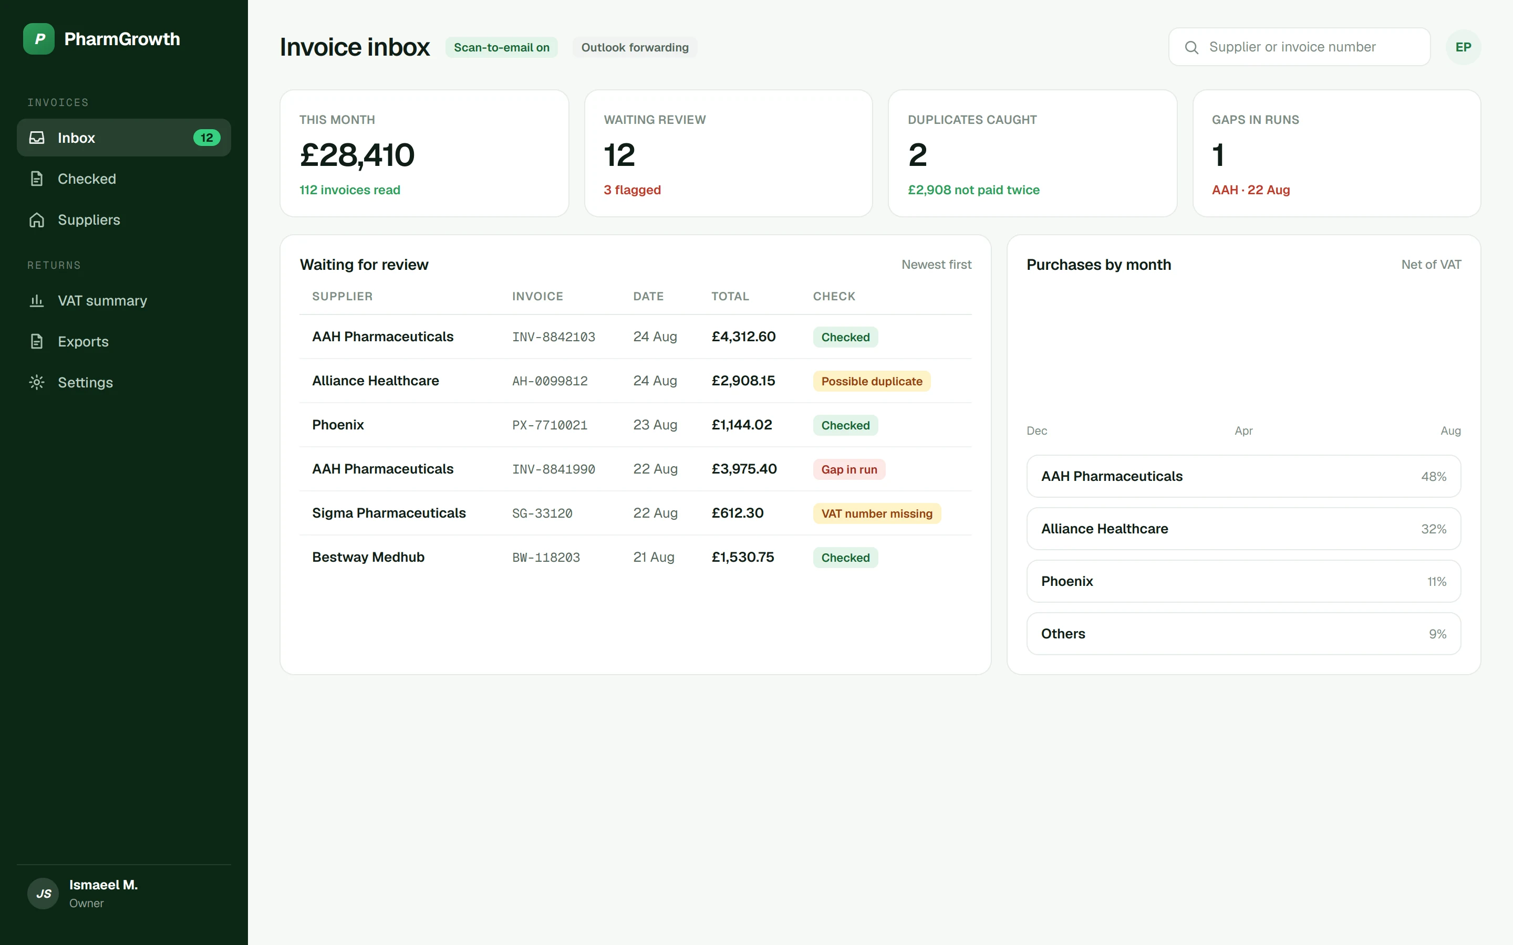1513x945 pixels.
Task: Open the Duplicates Caught card
Action: tap(1032, 153)
